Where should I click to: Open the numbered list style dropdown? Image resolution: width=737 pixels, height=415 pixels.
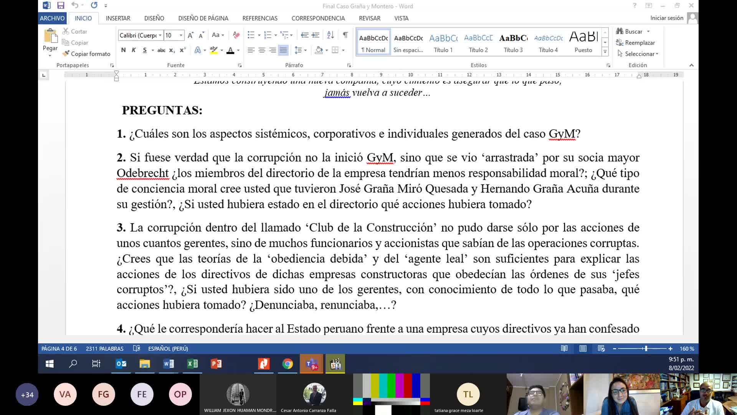point(276,35)
